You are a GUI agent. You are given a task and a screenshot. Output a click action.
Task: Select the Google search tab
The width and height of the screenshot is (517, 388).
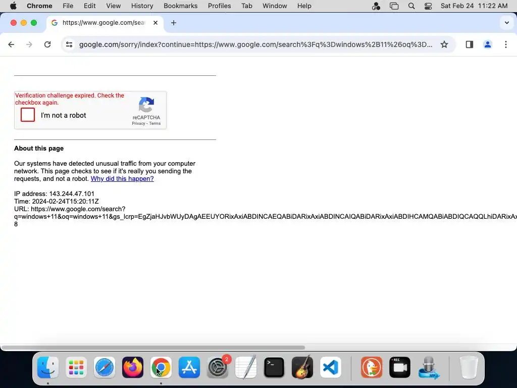[105, 23]
